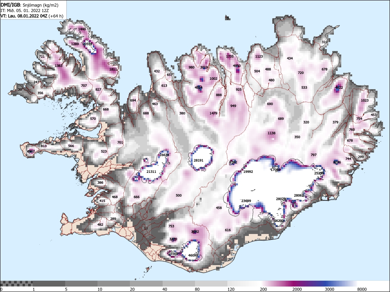Select the 1383 snow value label
The height and width of the screenshot is (292, 390).
[58, 66]
